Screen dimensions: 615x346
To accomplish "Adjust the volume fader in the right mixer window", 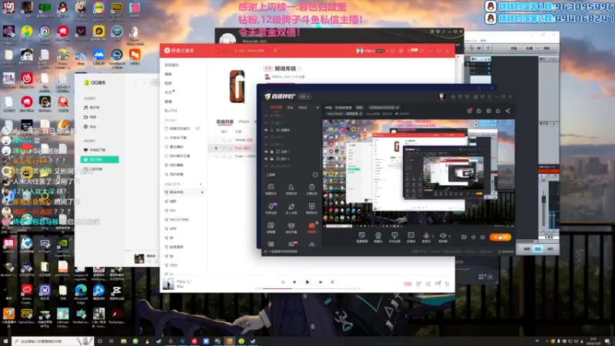I will [544, 199].
